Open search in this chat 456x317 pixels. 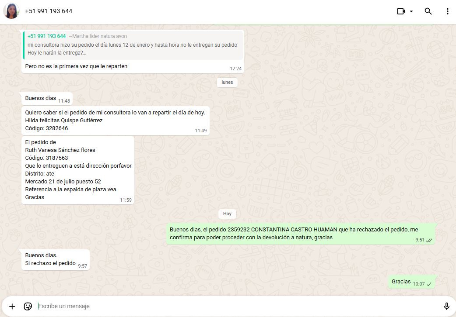[x=428, y=11]
